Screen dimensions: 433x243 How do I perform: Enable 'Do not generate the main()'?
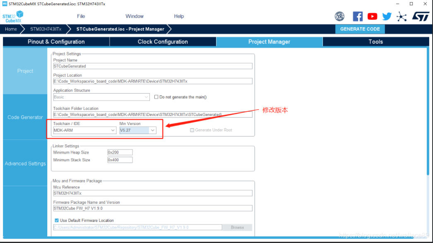(x=156, y=97)
